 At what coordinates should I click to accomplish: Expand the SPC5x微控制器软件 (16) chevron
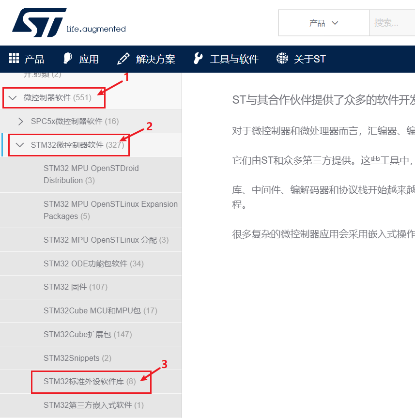tap(20, 121)
